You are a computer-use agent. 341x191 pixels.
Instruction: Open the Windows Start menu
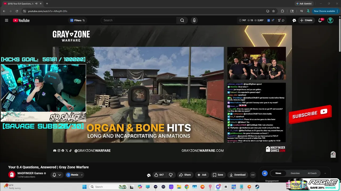84,187
